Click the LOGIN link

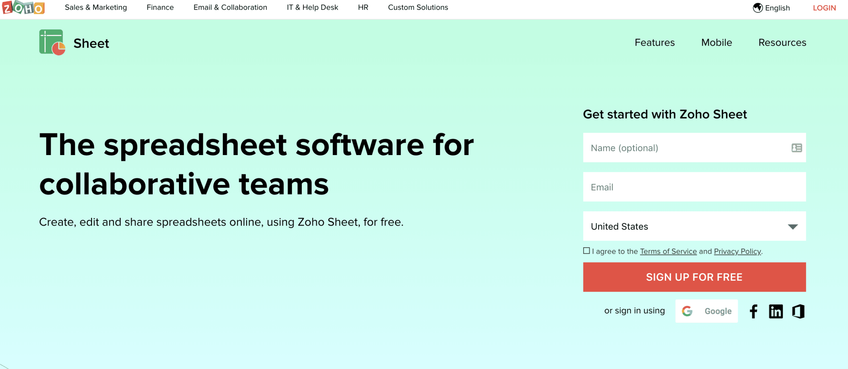[x=824, y=8]
